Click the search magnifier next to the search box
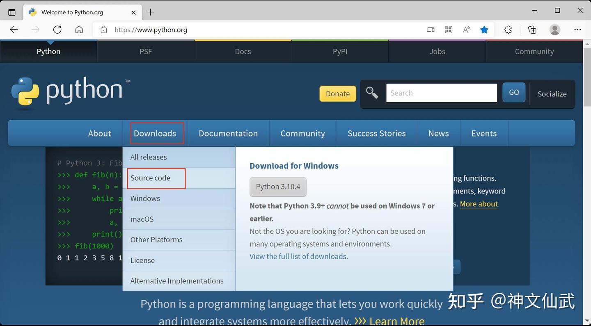The image size is (591, 326). [372, 93]
